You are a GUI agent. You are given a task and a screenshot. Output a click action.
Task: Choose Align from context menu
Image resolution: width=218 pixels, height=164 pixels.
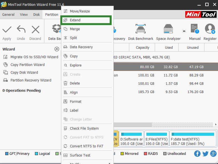pos(87,92)
